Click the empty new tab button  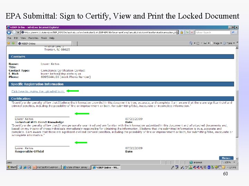pyautogui.click(x=75, y=43)
